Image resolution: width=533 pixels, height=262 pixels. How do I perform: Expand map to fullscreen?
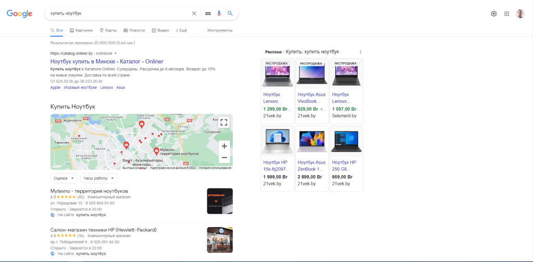(x=224, y=123)
